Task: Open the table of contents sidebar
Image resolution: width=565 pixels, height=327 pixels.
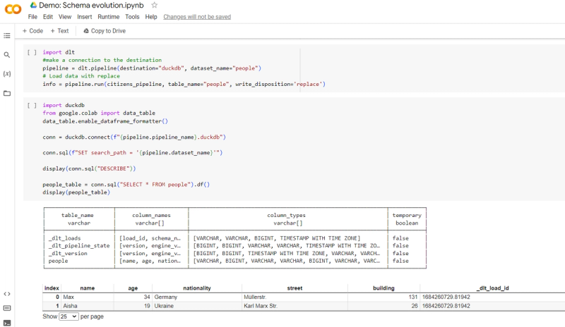Action: tap(7, 36)
